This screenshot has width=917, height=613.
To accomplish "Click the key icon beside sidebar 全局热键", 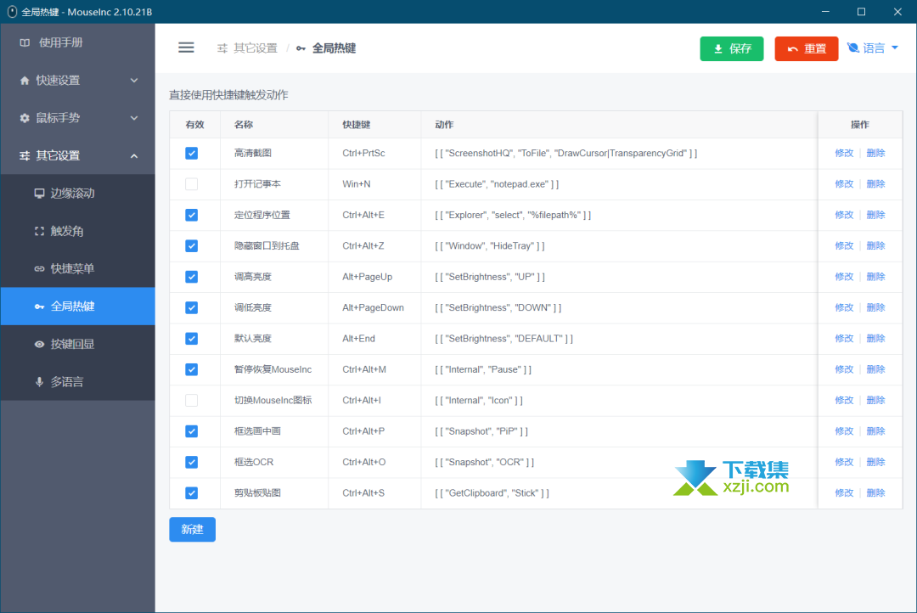I will (39, 306).
